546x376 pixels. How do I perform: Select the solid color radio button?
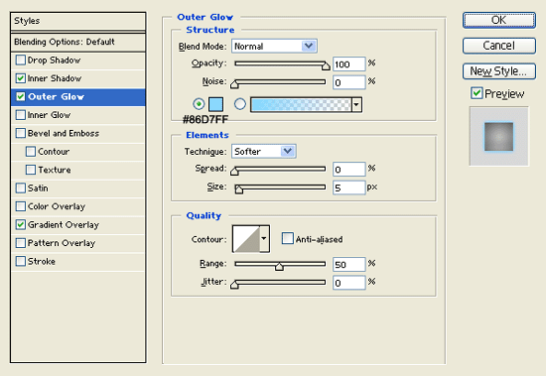[x=199, y=104]
